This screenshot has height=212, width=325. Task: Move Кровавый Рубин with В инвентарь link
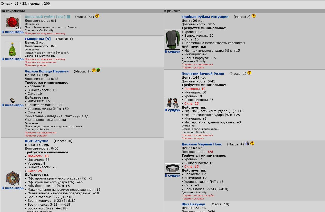click(x=13, y=32)
